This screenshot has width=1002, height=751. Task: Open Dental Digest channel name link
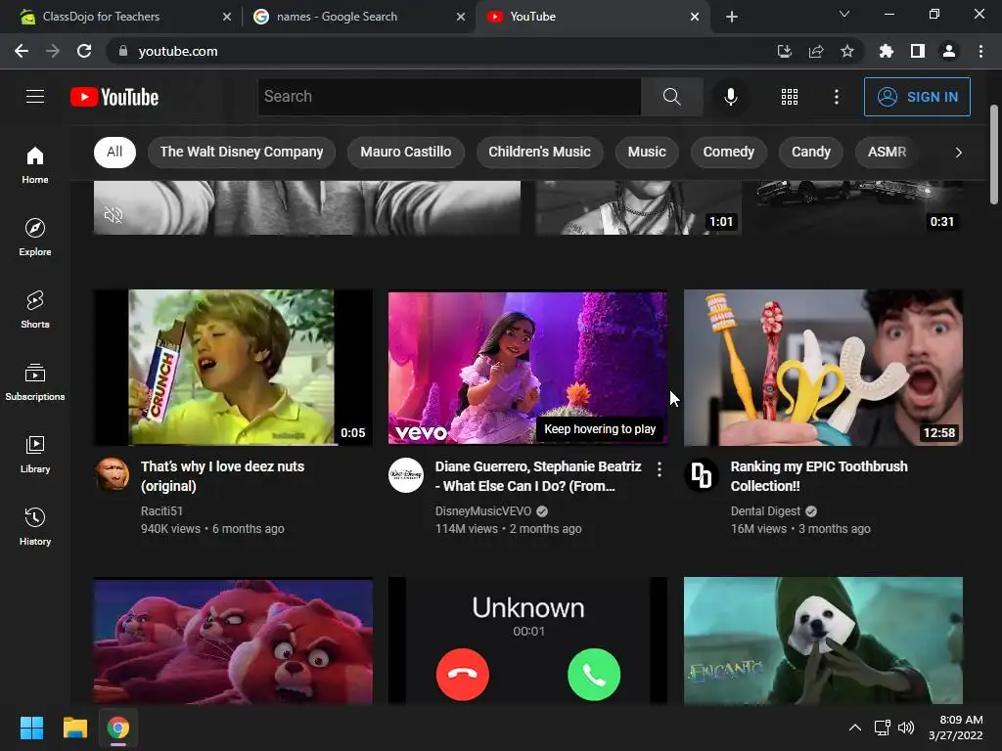point(765,510)
